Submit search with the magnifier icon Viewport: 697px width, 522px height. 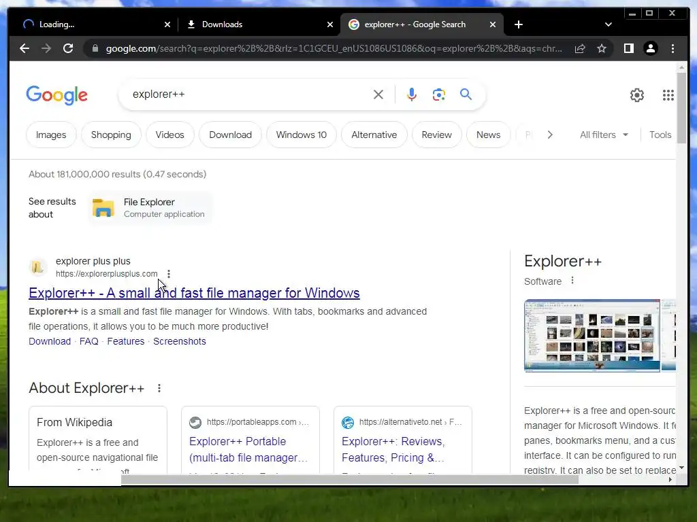[x=466, y=94]
